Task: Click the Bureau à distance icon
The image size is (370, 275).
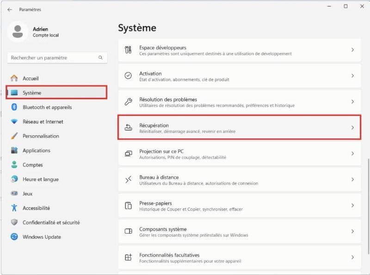Action: pos(128,179)
